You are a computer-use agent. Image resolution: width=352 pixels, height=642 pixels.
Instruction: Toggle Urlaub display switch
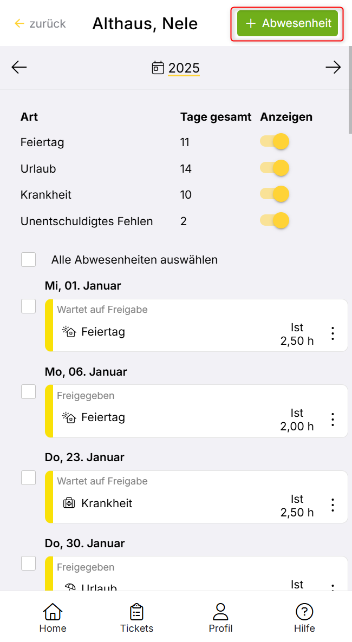[x=275, y=168]
